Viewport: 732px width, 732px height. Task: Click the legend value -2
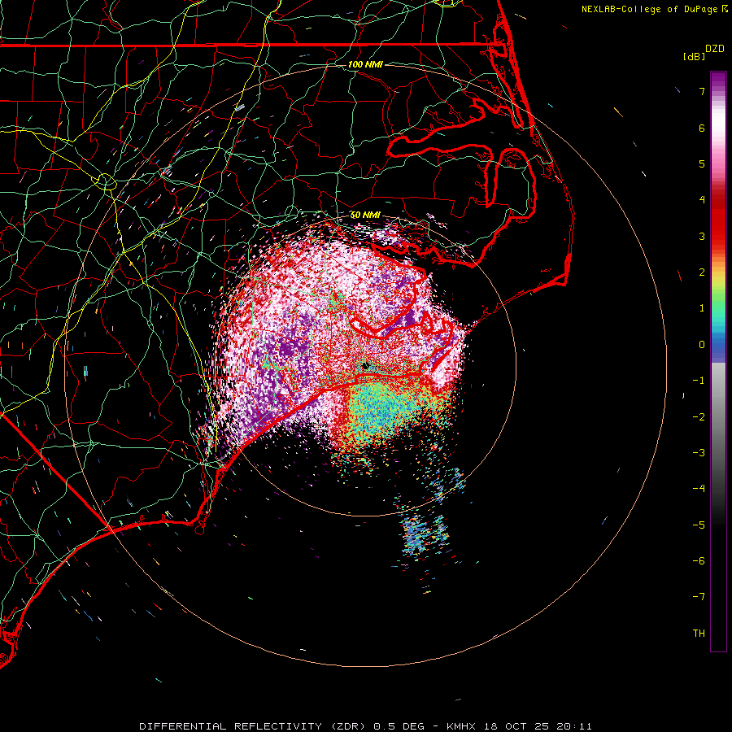pos(699,417)
